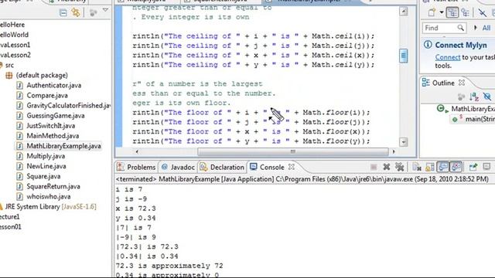This screenshot has width=495, height=278.
Task: Select MathLibraryExample class in Outline
Action: [466, 109]
